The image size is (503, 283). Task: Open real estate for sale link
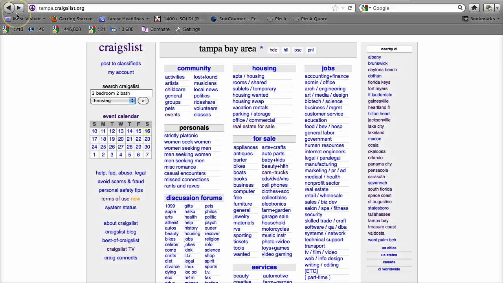[x=253, y=127]
